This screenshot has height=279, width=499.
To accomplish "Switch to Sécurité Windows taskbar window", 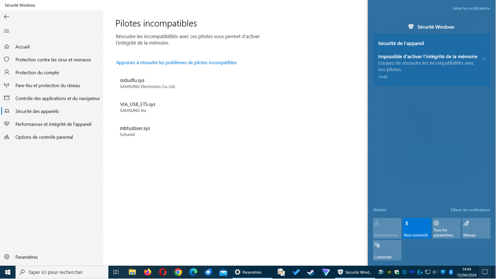I will click(x=355, y=272).
